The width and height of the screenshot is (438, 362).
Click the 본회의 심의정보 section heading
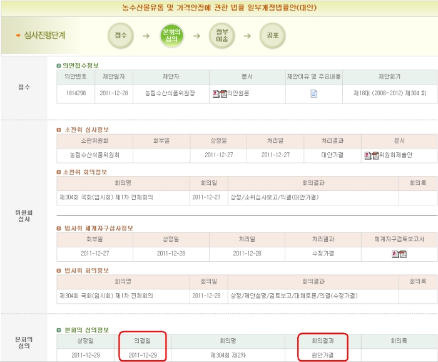(x=86, y=331)
